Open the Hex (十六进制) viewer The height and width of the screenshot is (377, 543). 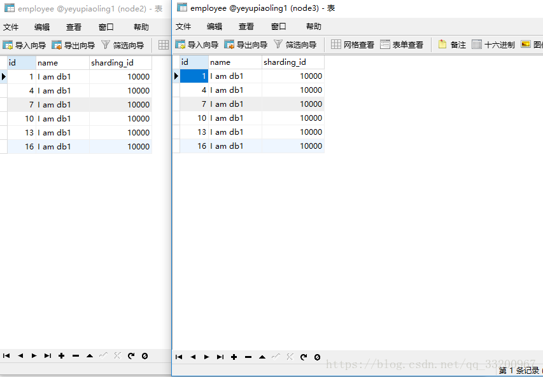(493, 45)
